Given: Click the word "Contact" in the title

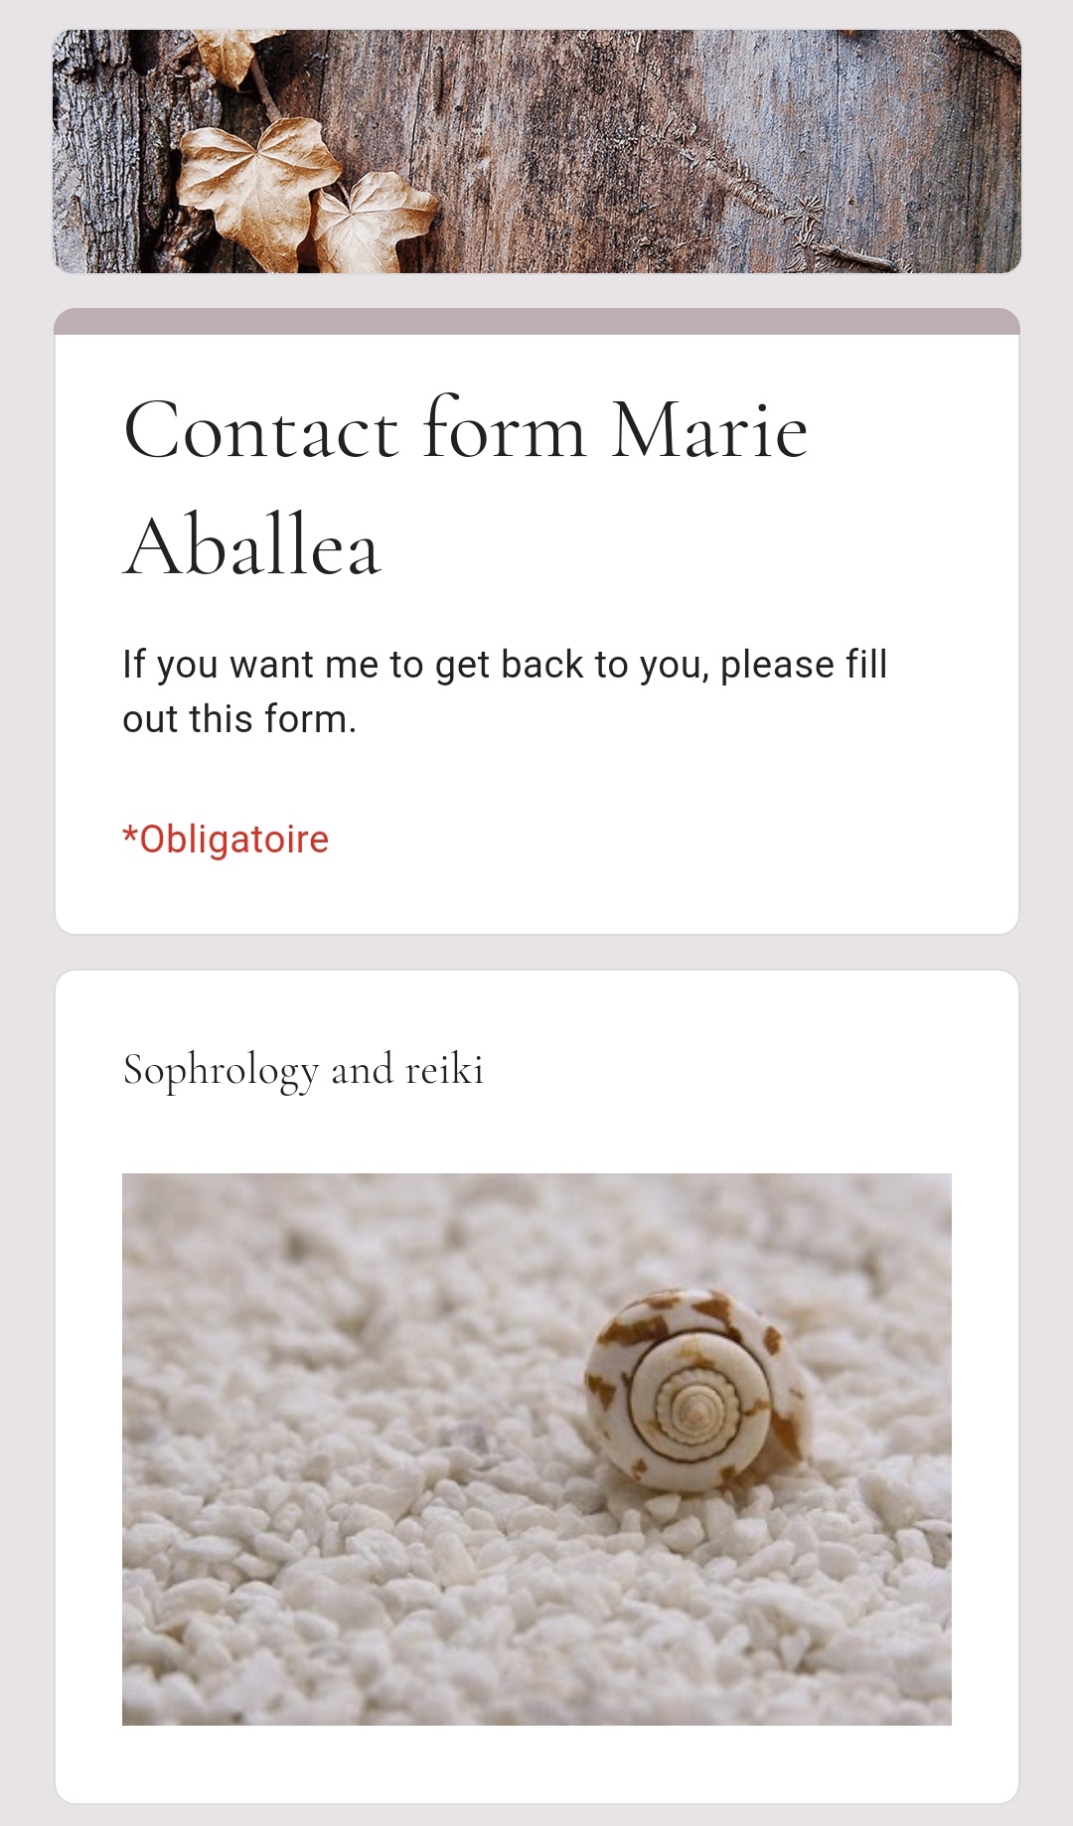Looking at the screenshot, I should (260, 431).
